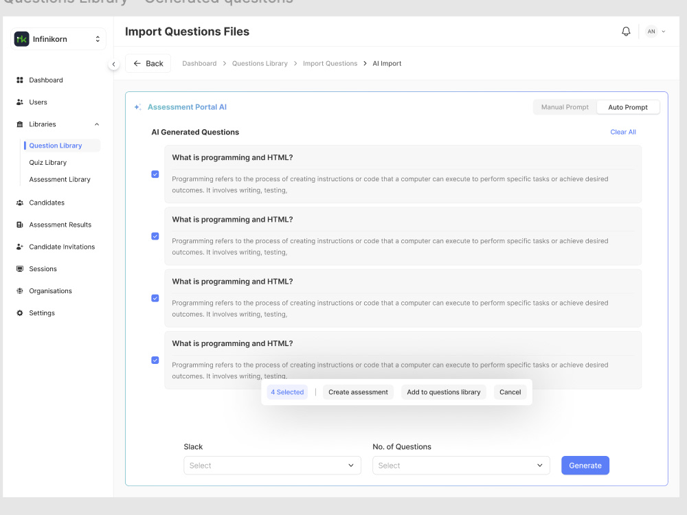
Task: Uncheck the fourth generated question checkbox
Action: (155, 360)
